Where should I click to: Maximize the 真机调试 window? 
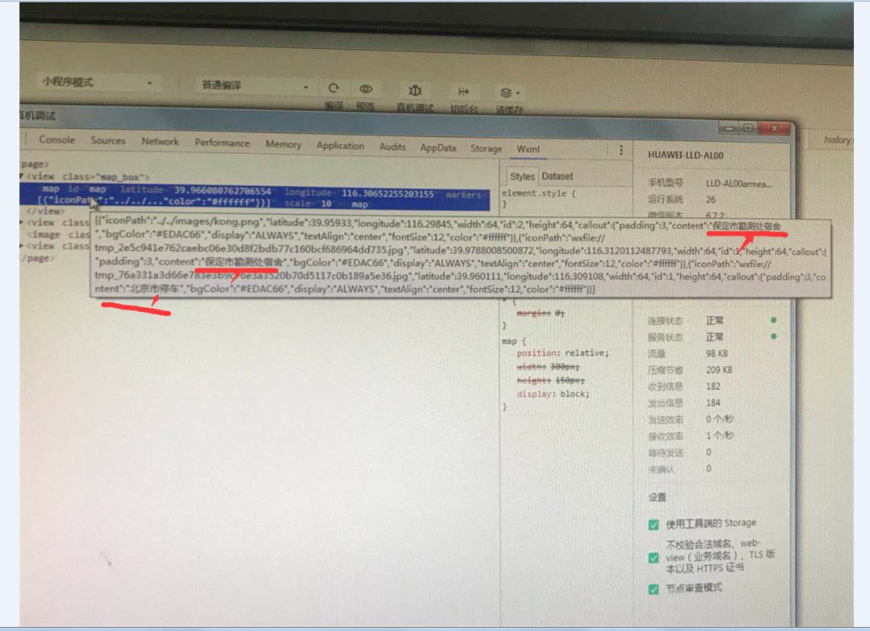pyautogui.click(x=748, y=128)
